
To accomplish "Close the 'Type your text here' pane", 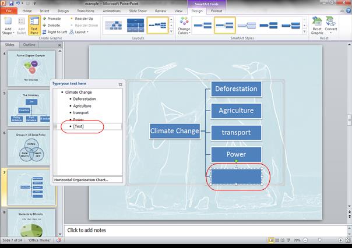I will point(120,84).
